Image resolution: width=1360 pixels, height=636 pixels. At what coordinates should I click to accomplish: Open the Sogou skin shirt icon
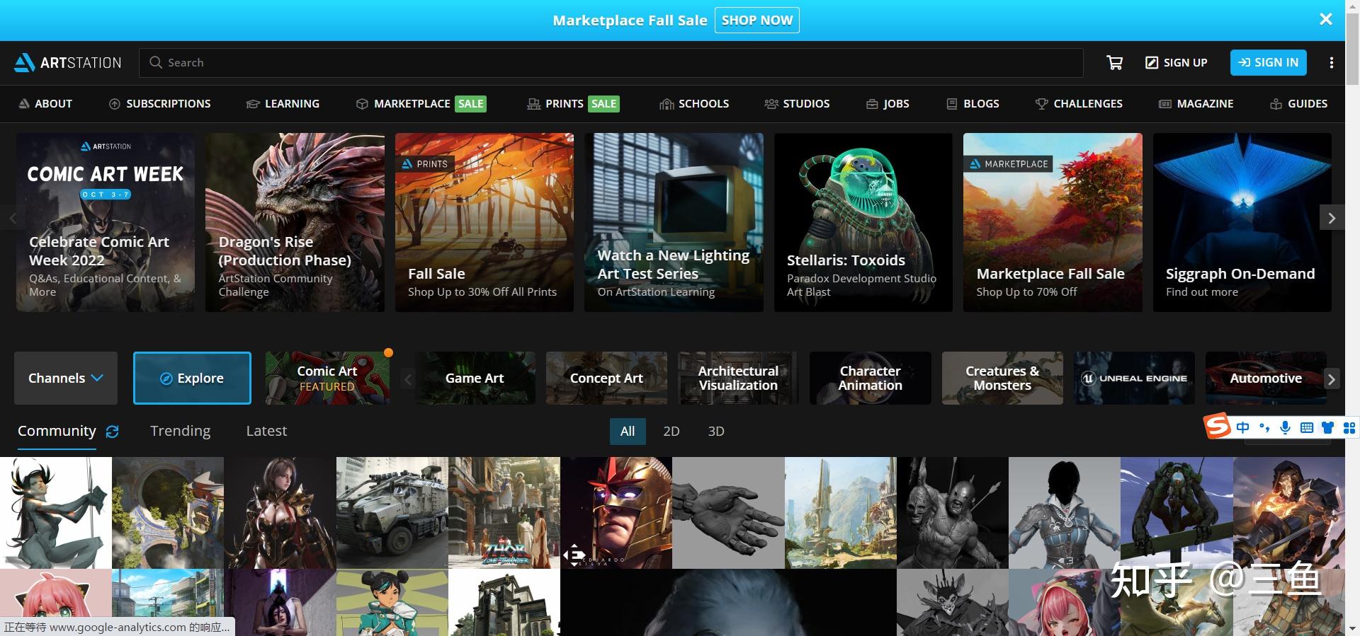pyautogui.click(x=1327, y=427)
